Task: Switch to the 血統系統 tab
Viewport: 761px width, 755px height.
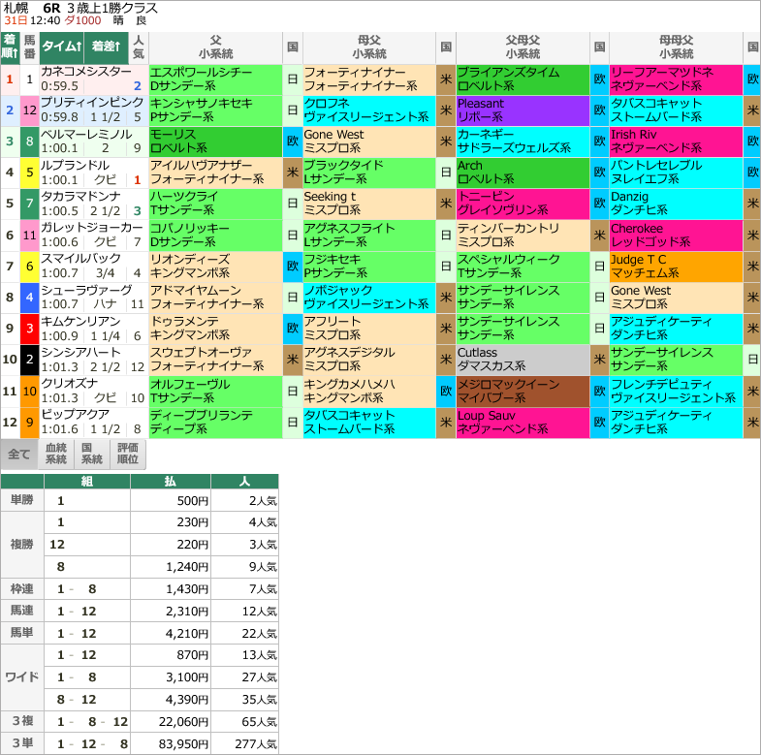Action: [x=56, y=454]
